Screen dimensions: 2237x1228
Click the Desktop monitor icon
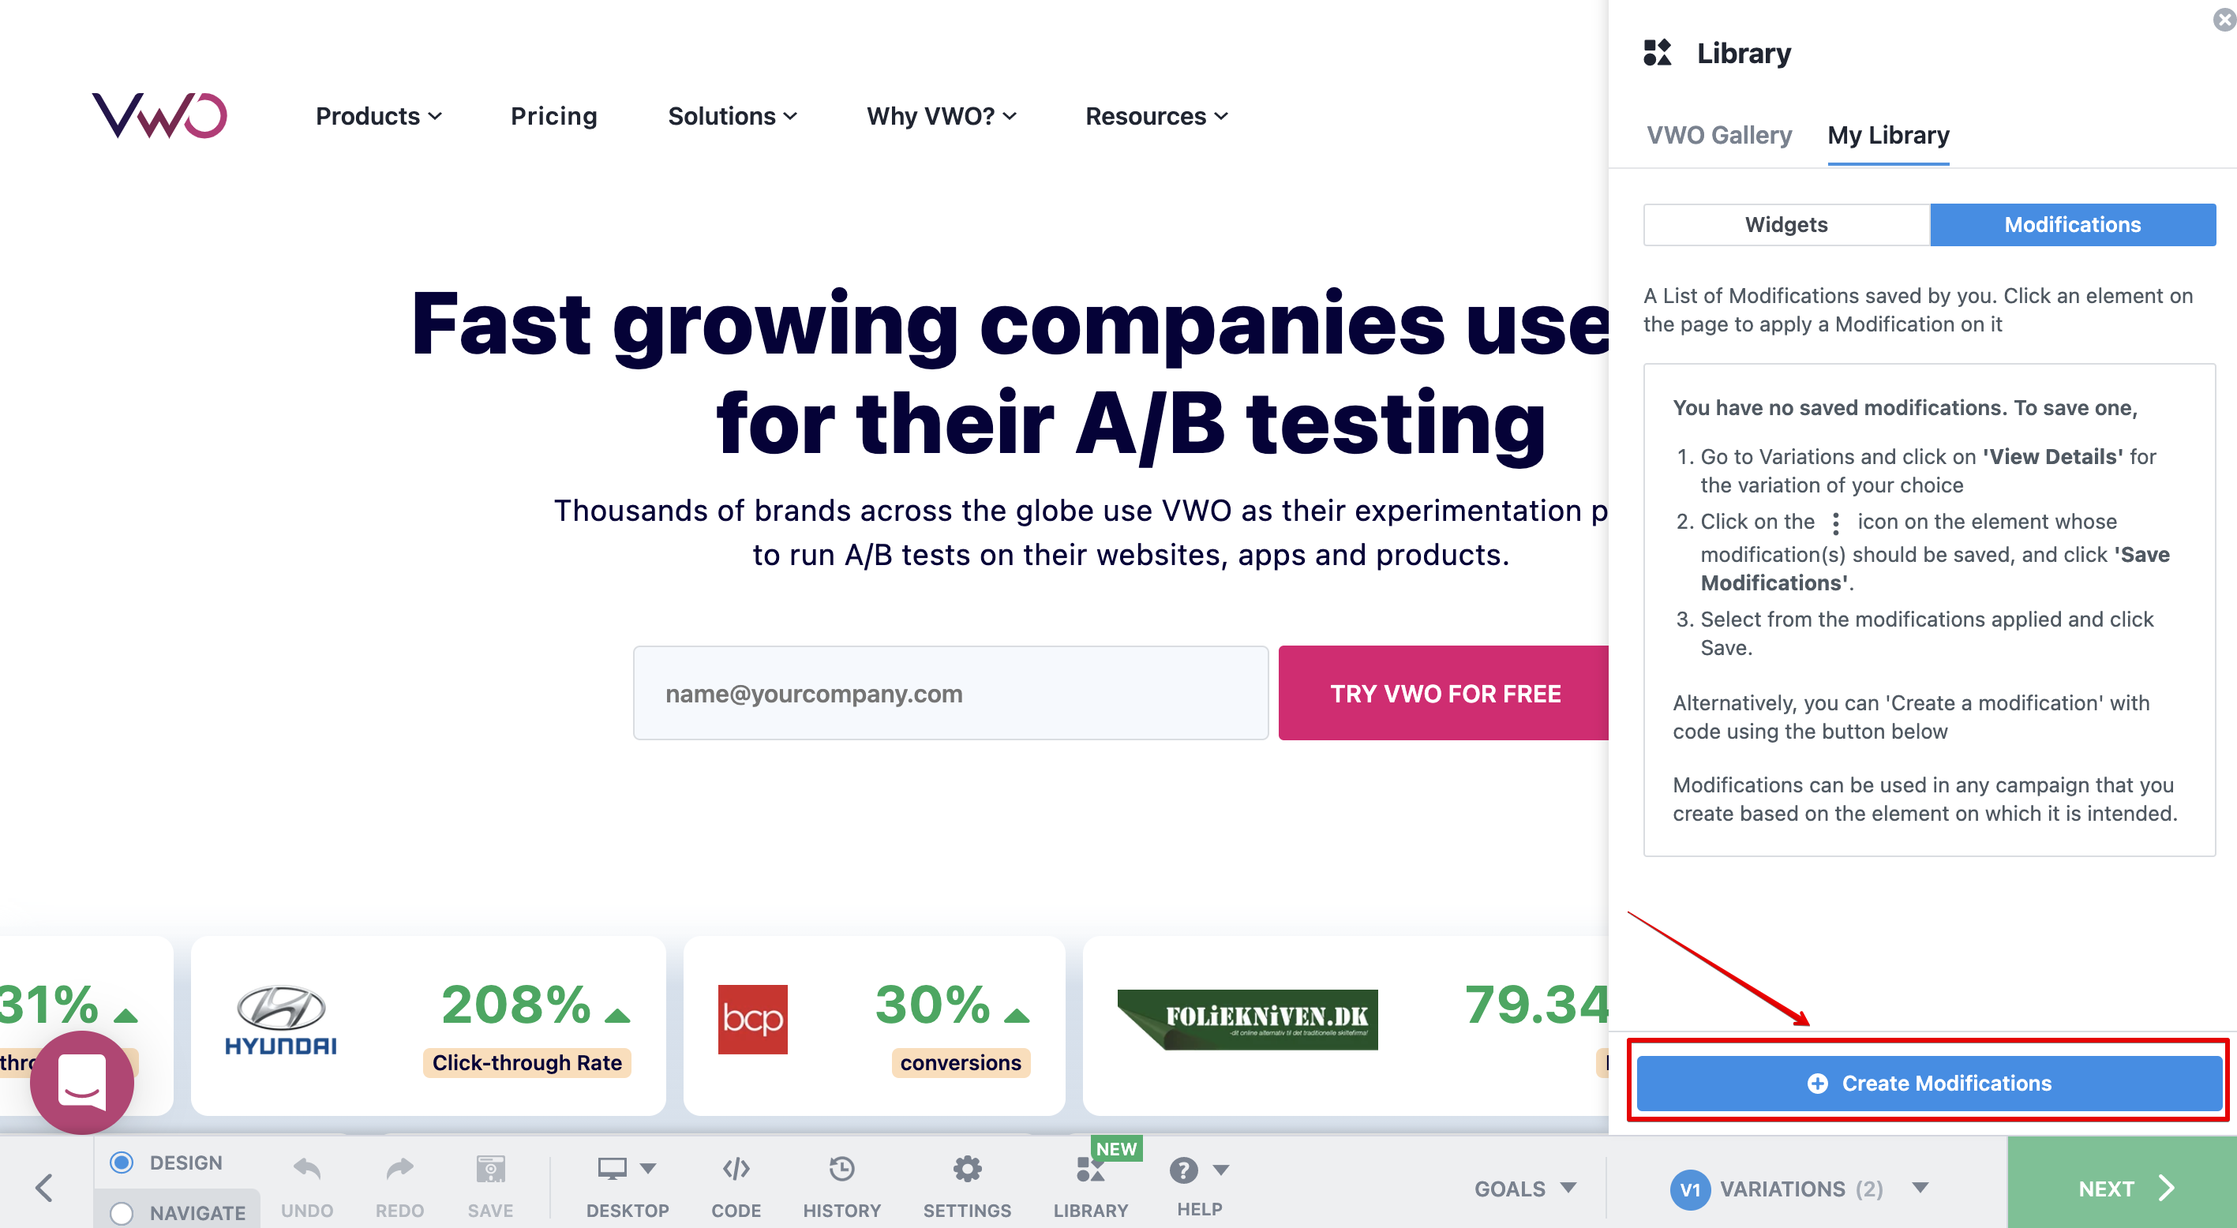[x=613, y=1168]
